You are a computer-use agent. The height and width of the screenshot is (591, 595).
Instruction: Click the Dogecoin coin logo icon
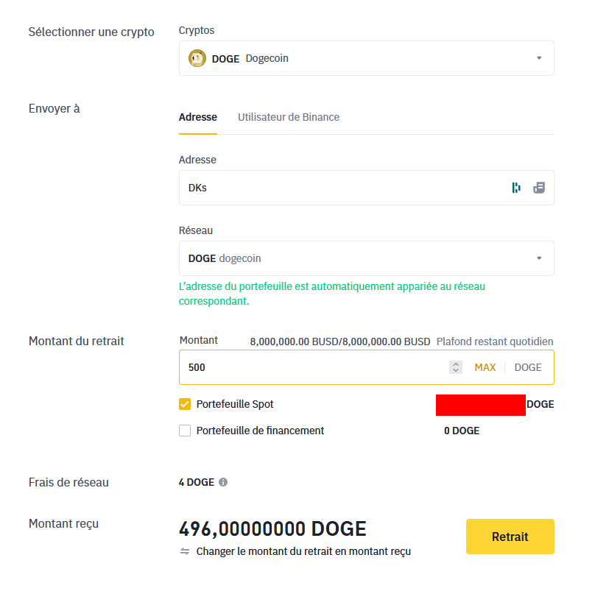pos(197,58)
